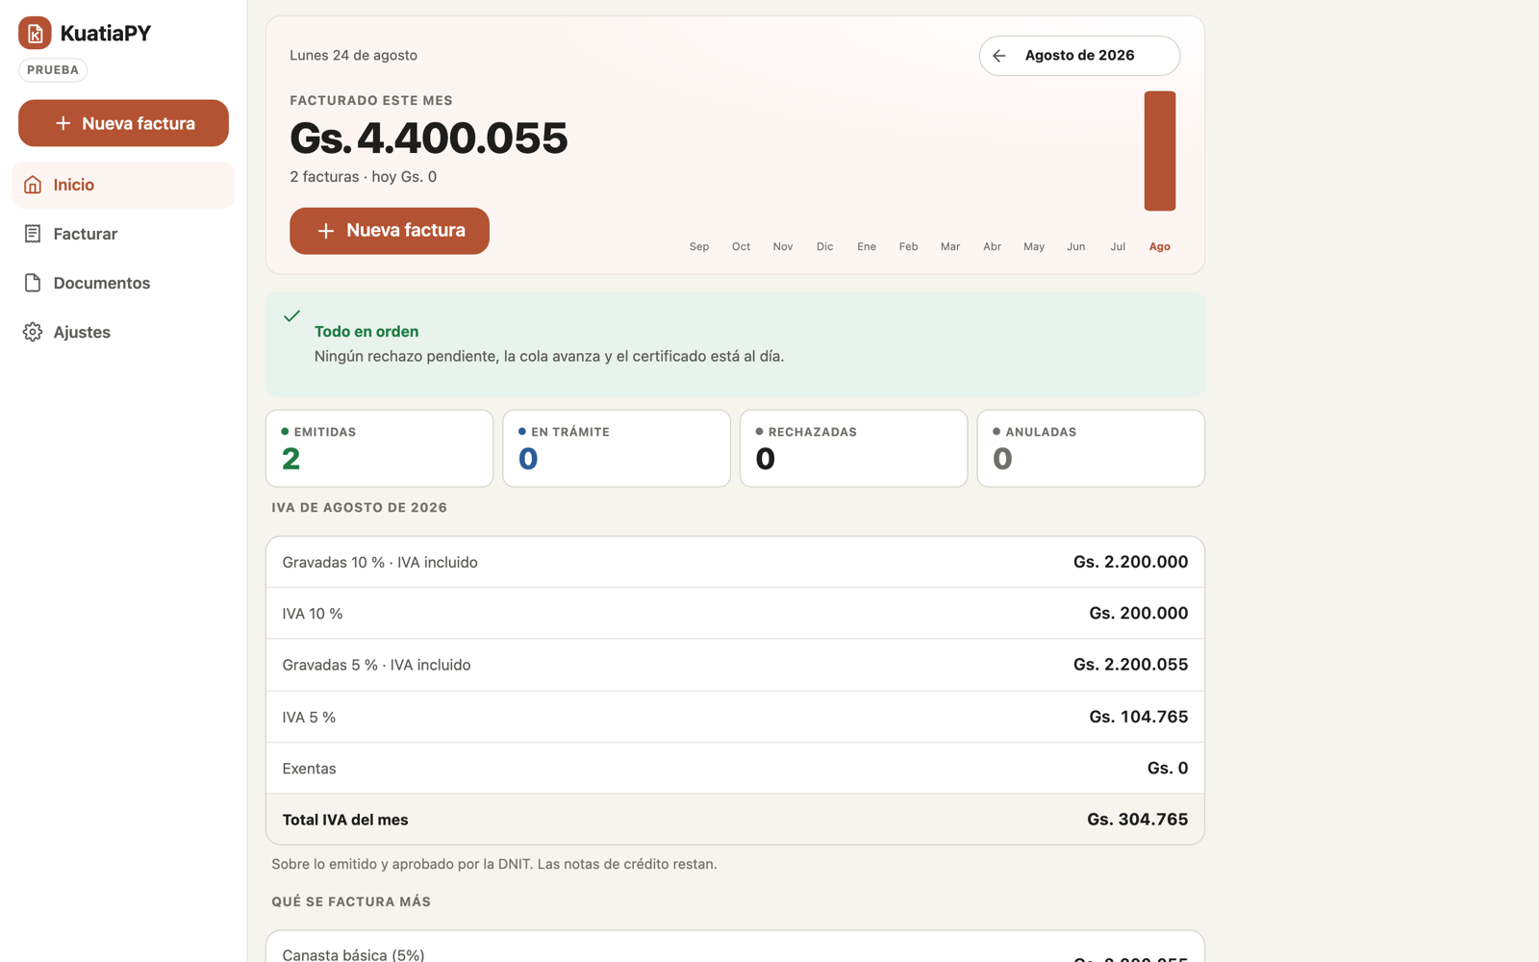The height and width of the screenshot is (962, 1539).
Task: Click the Agosto de 2026 month label
Action: (x=1079, y=56)
